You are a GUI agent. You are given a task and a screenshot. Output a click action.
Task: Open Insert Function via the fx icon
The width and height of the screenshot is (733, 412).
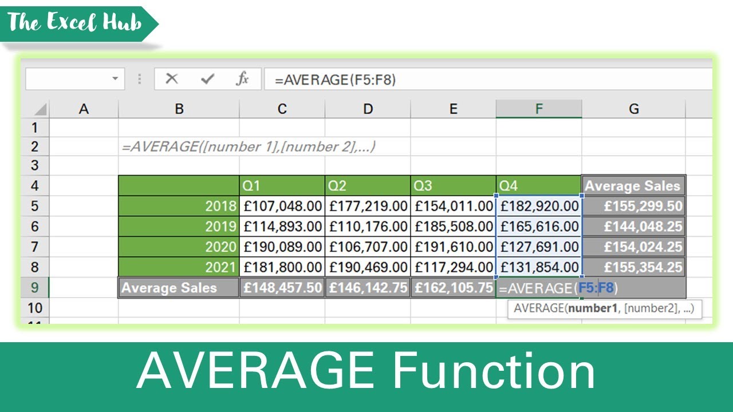pos(242,79)
